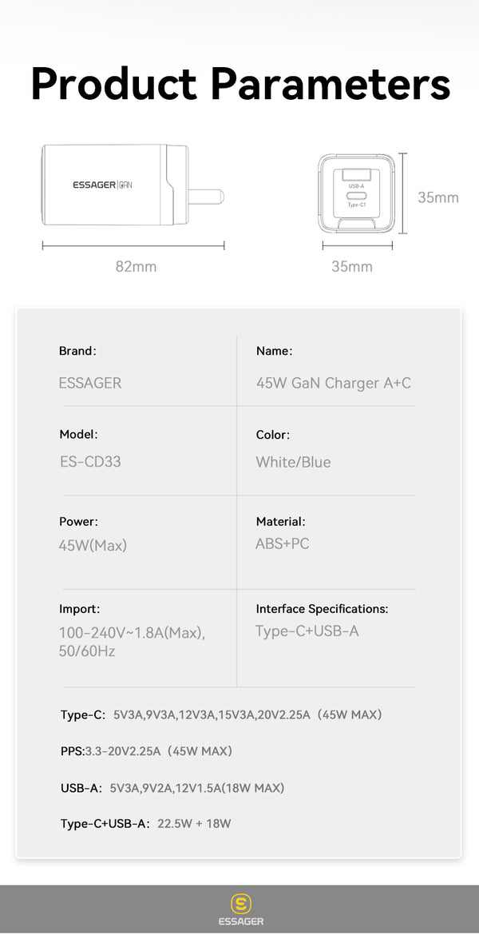Click the 22.5W + 18W combined output text
Image resolution: width=479 pixels, height=935 pixels.
pyautogui.click(x=194, y=823)
